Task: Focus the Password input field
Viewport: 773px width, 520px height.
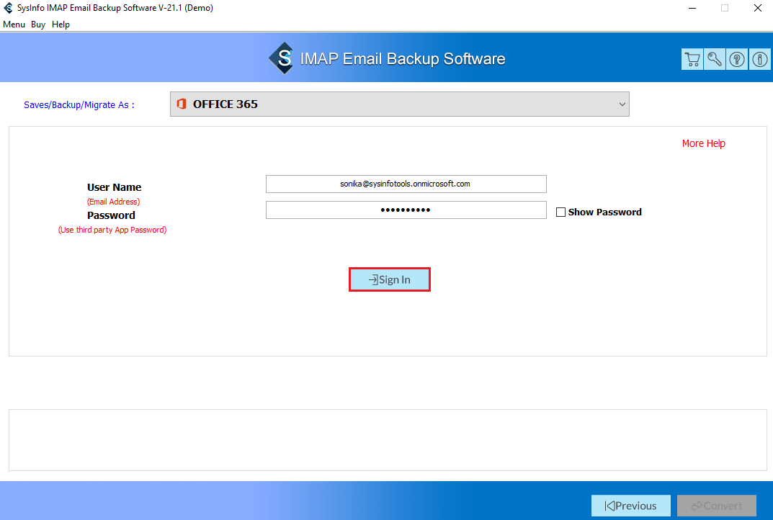Action: point(406,210)
